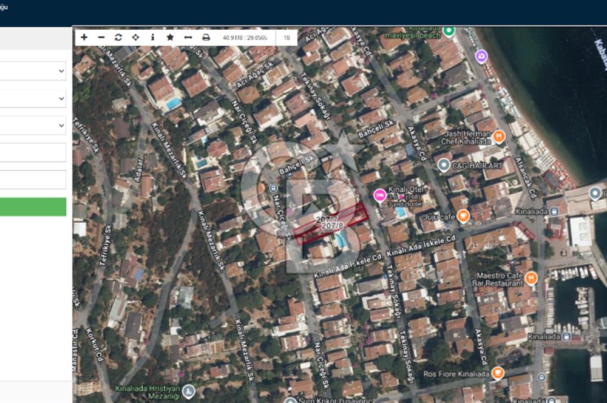The width and height of the screenshot is (607, 403).
Task: Click the C&G HAIR ART label
Action: (477, 166)
